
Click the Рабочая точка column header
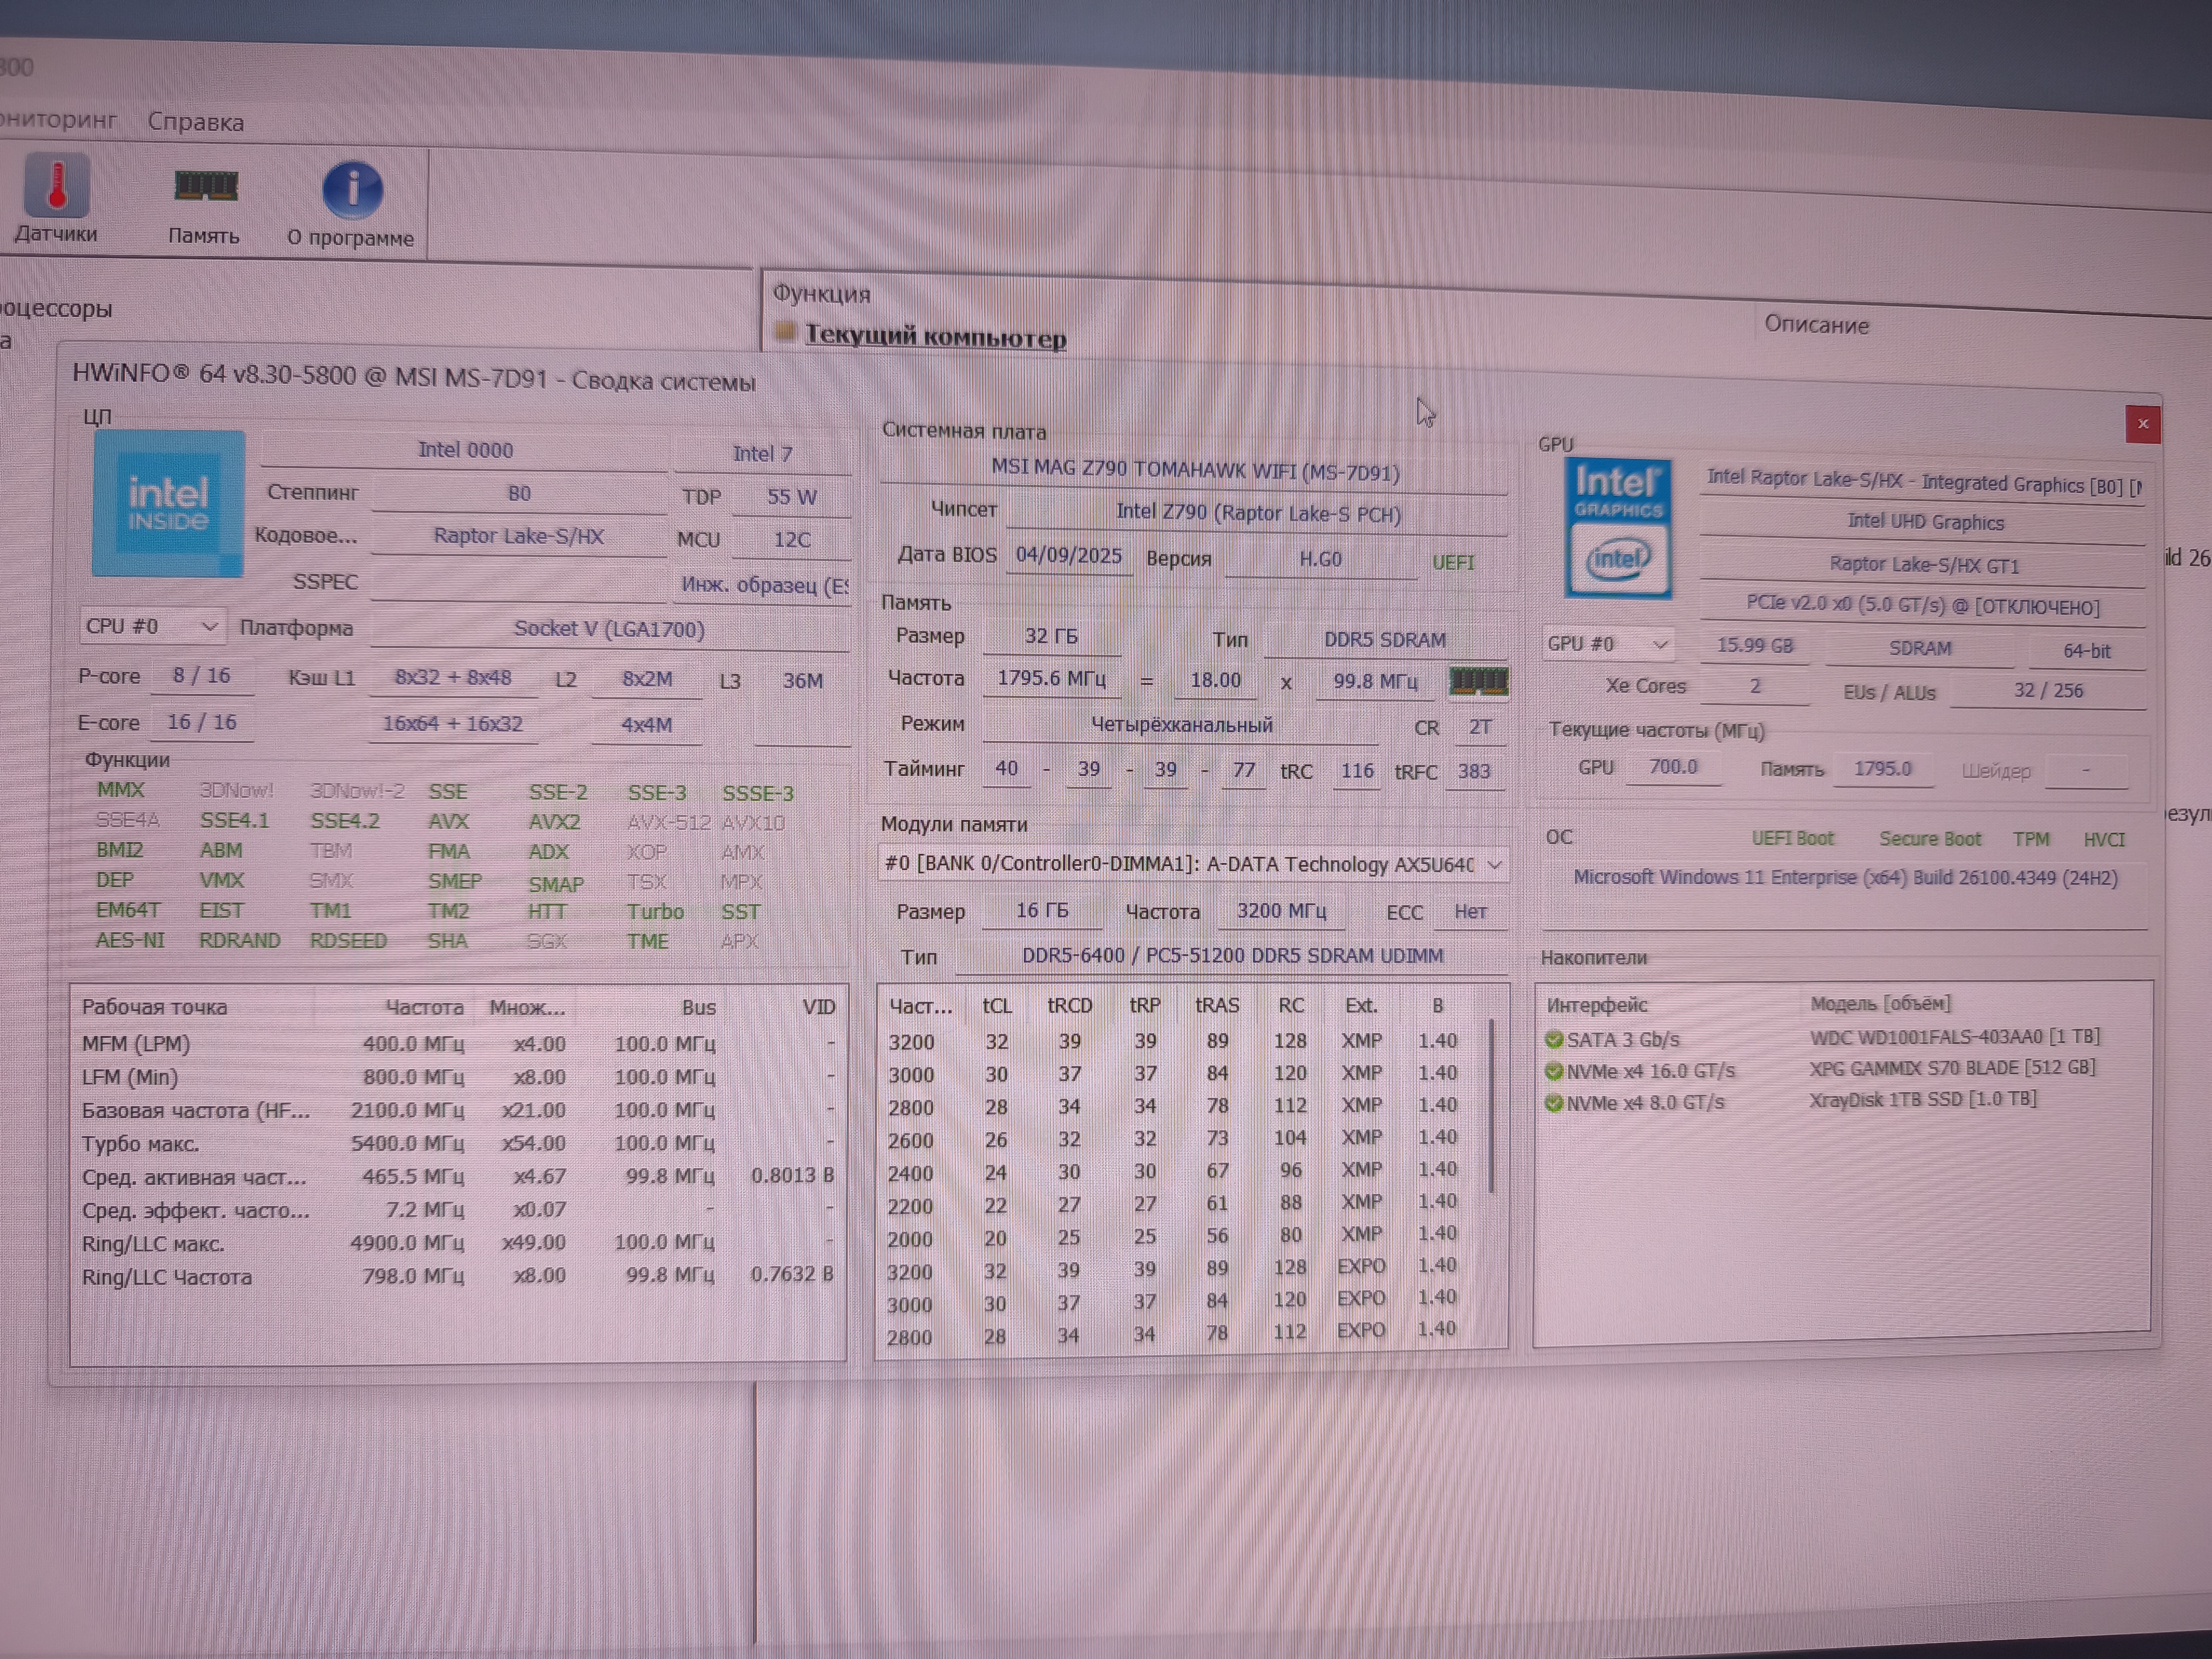click(155, 1007)
